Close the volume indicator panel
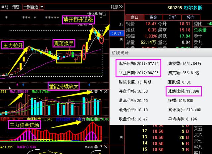Viewport: 212px width, 154px height. [x=105, y=91]
